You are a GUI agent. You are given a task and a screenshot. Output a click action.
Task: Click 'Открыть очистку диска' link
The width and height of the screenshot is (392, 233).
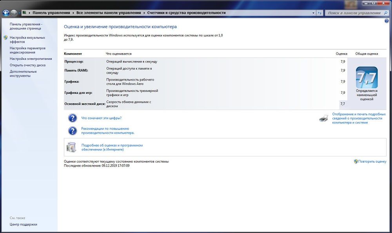tap(27, 65)
